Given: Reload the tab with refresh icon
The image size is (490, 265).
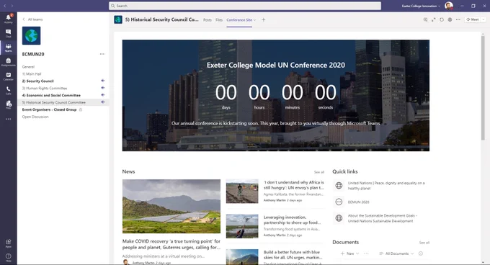Looking at the screenshot, I should pyautogui.click(x=442, y=19).
